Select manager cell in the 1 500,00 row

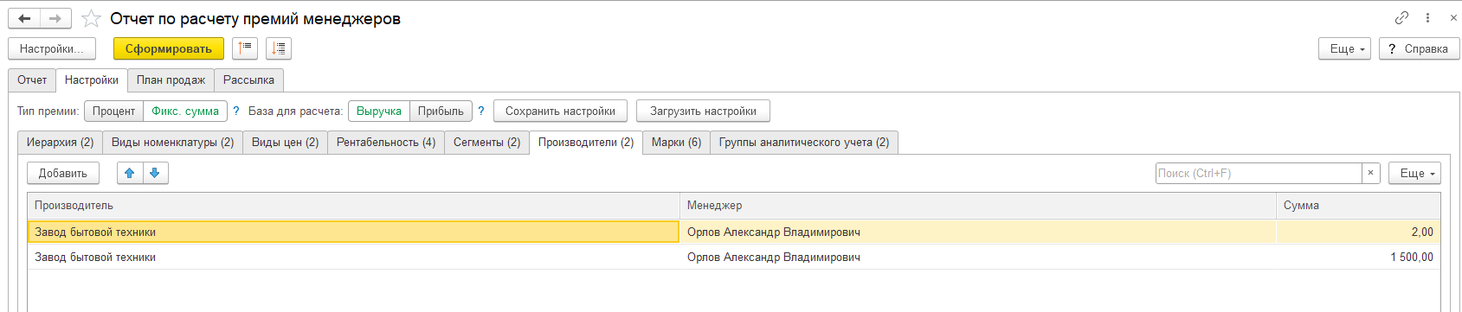click(x=978, y=257)
